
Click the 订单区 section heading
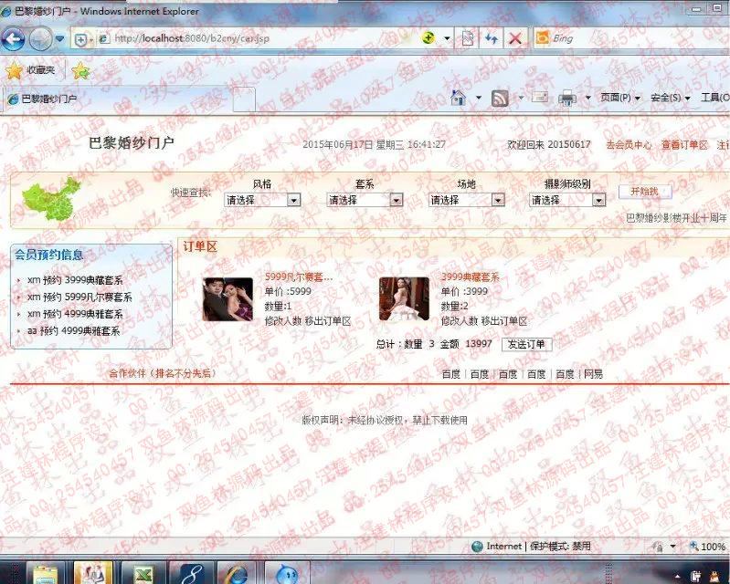pyautogui.click(x=200, y=246)
